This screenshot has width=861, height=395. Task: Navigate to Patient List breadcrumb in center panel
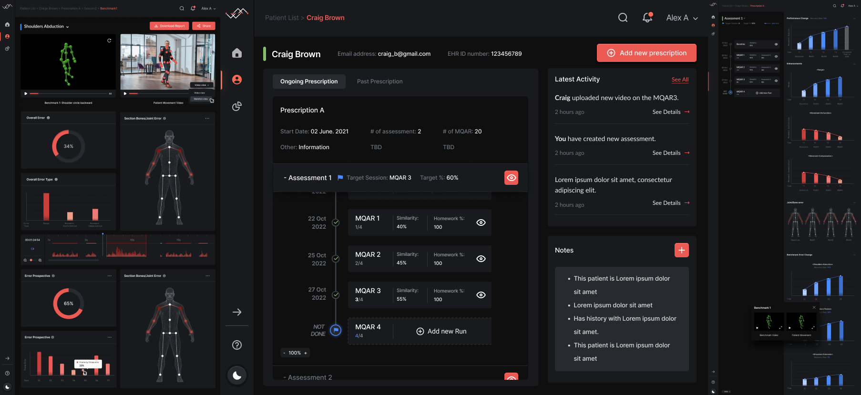pyautogui.click(x=282, y=18)
